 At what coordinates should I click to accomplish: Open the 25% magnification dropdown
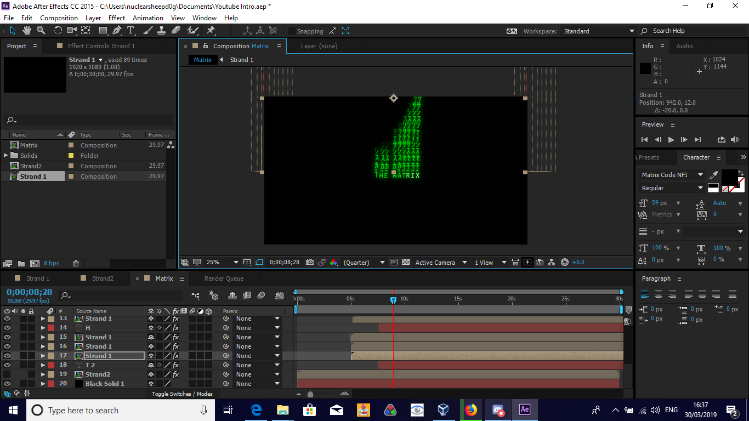coord(236,263)
